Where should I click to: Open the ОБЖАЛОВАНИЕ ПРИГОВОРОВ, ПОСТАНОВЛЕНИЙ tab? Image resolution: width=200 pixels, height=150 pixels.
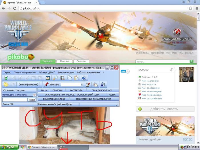(x=73, y=95)
